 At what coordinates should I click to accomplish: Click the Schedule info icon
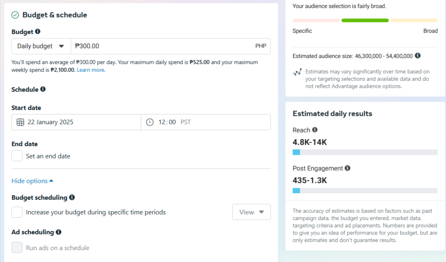tap(43, 89)
